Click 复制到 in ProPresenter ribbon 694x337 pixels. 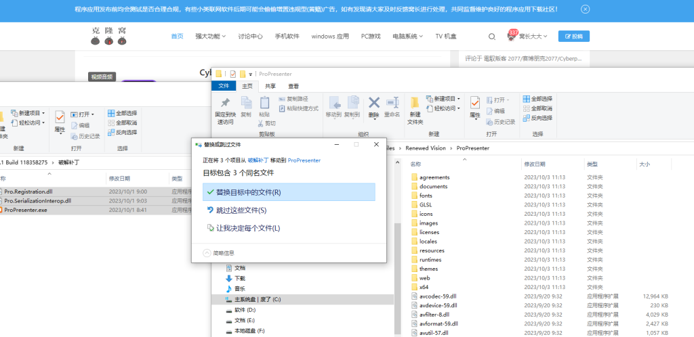coord(352,107)
